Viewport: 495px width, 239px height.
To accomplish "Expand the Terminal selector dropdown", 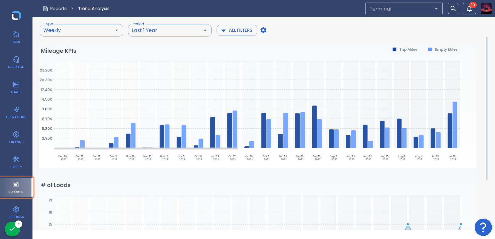I will coord(404,9).
